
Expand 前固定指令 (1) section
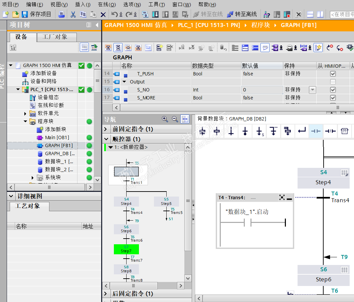[x=106, y=129]
